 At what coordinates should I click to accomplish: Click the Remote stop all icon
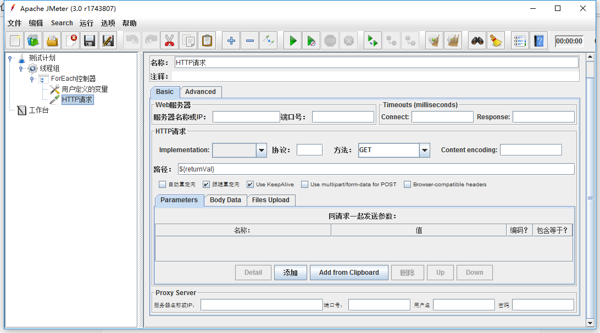point(391,41)
